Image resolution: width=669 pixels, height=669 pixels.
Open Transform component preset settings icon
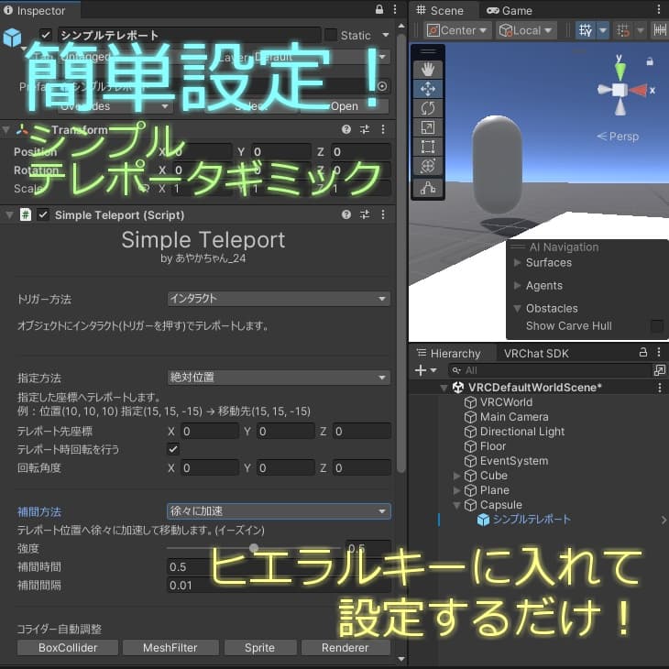click(365, 129)
